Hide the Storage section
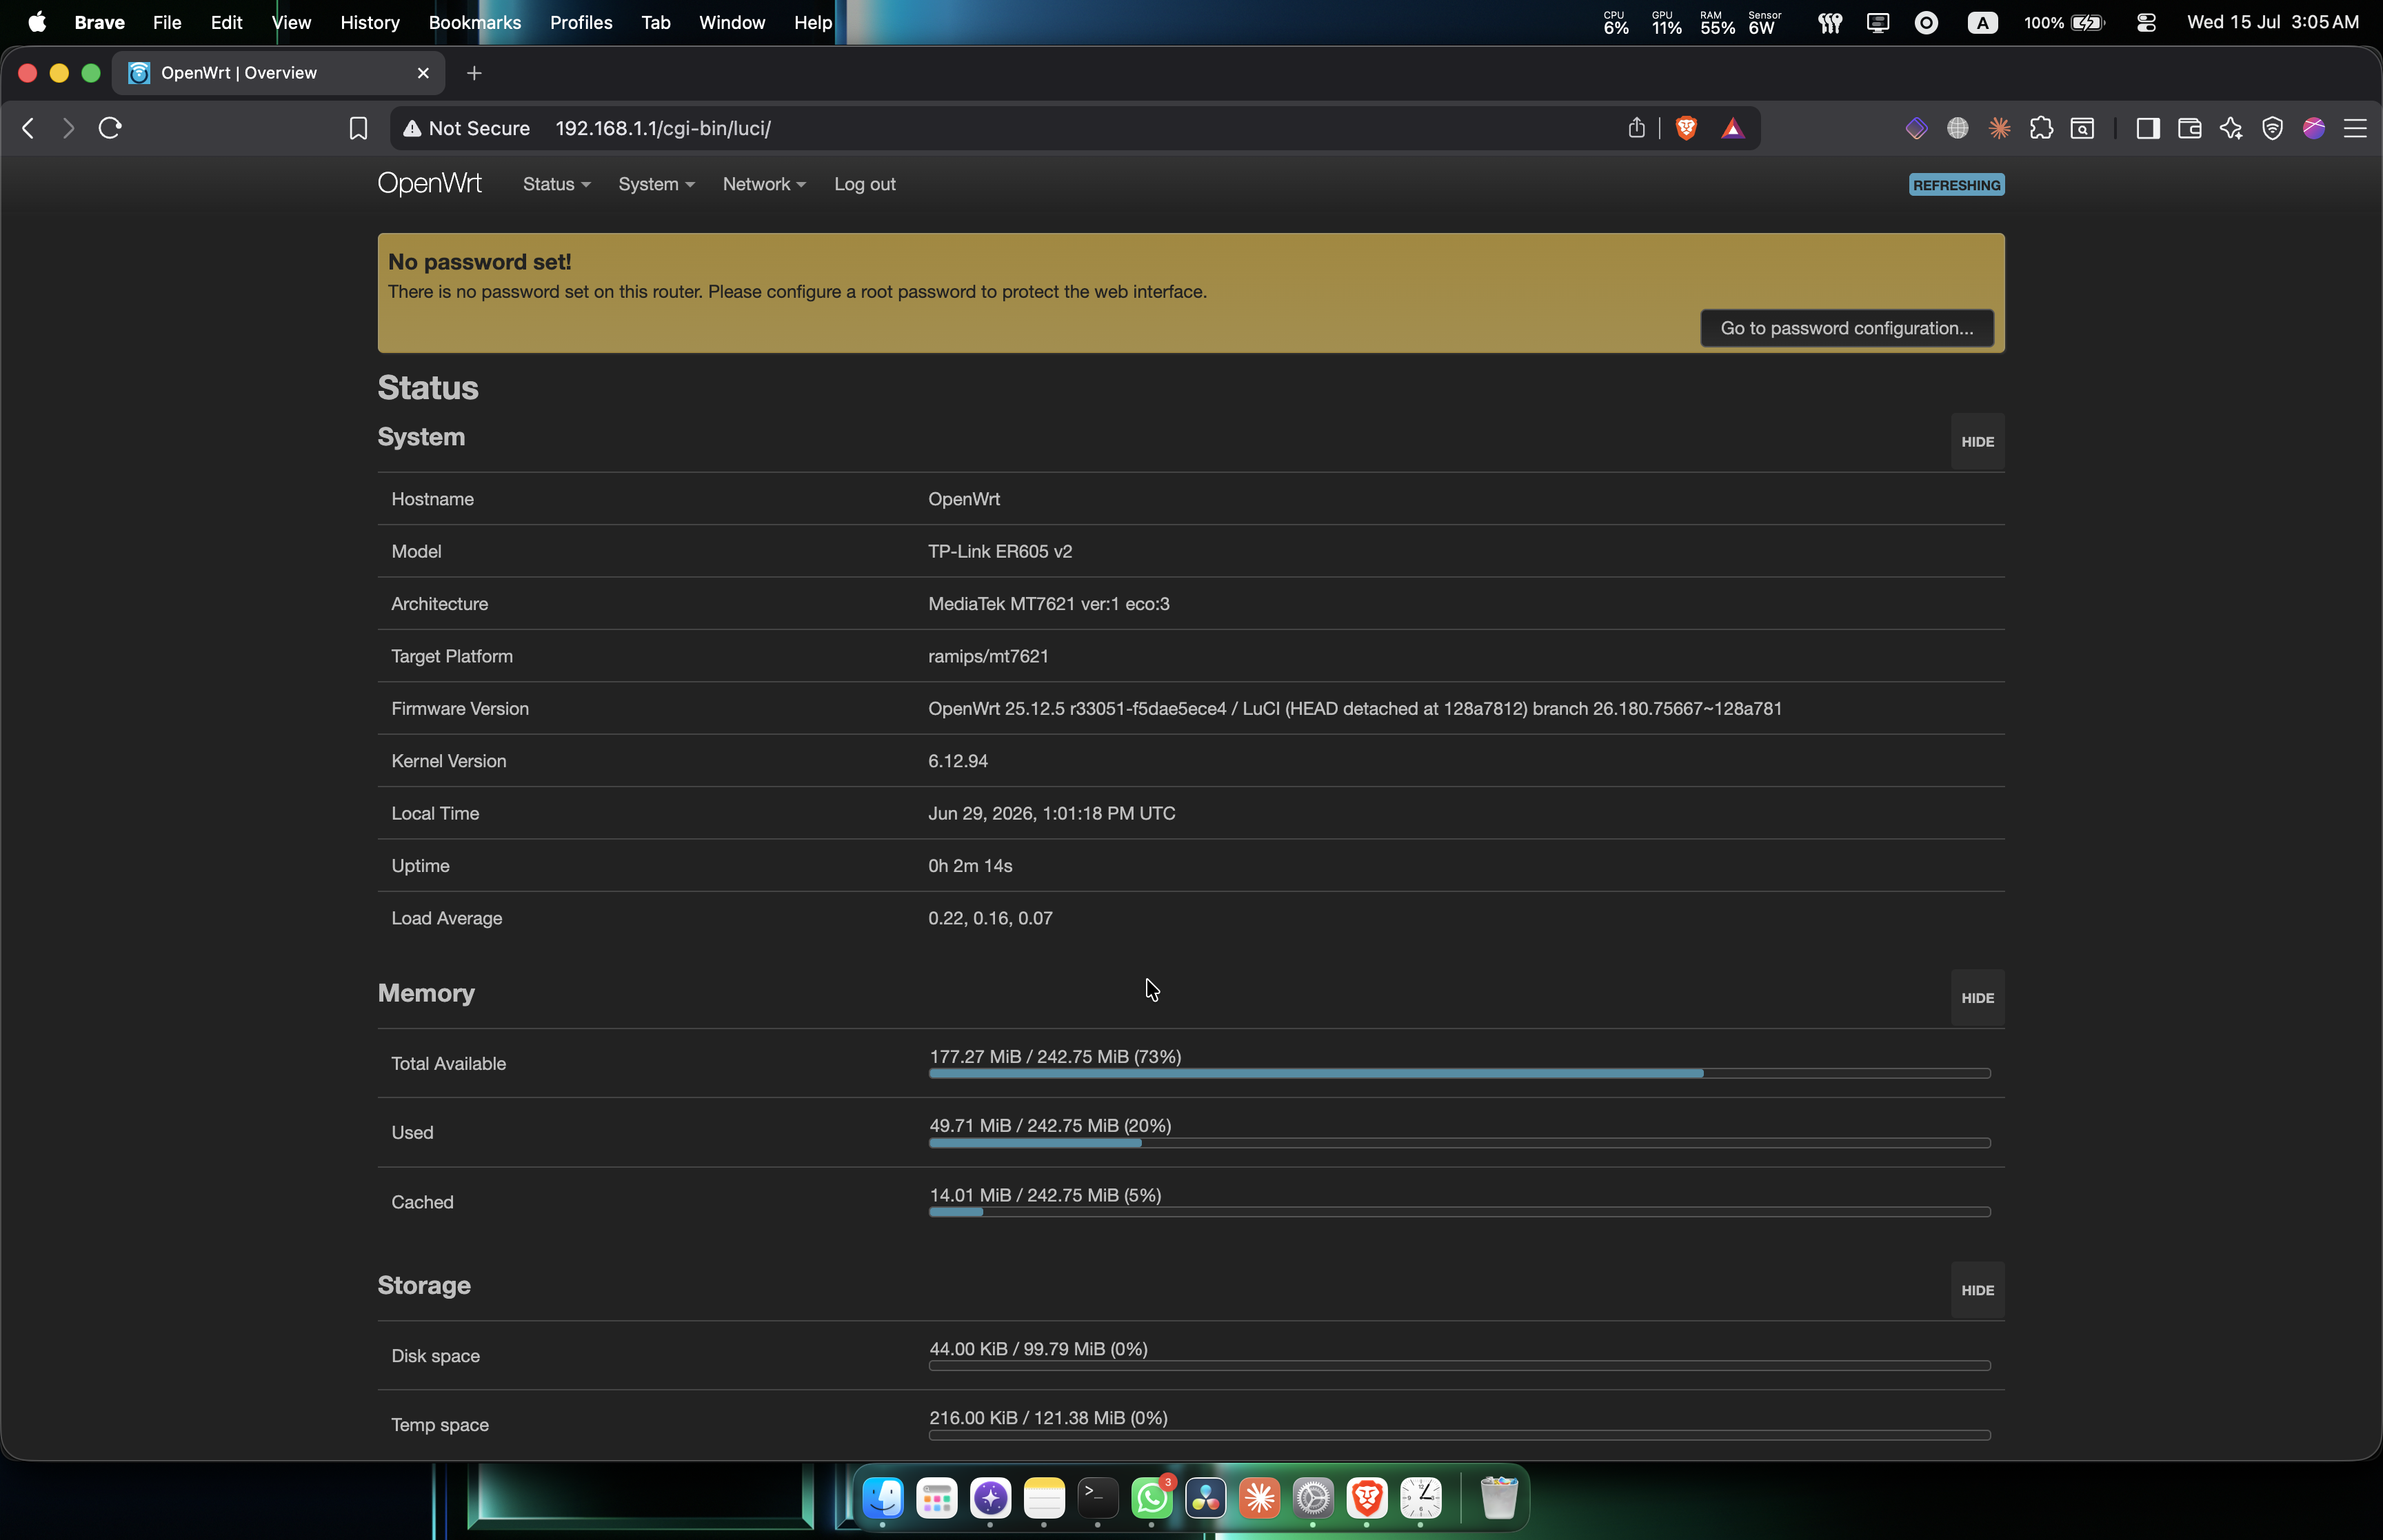 (1977, 1290)
